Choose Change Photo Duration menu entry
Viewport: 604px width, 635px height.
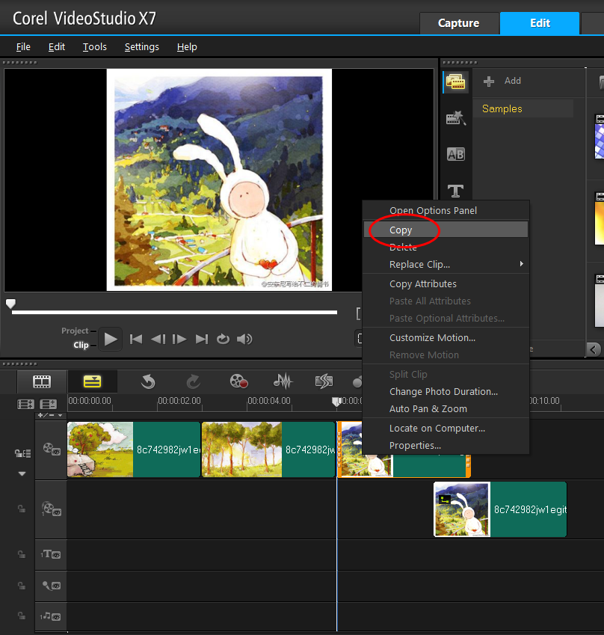(x=446, y=392)
